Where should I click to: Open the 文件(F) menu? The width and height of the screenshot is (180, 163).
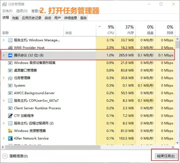(x=7, y=11)
